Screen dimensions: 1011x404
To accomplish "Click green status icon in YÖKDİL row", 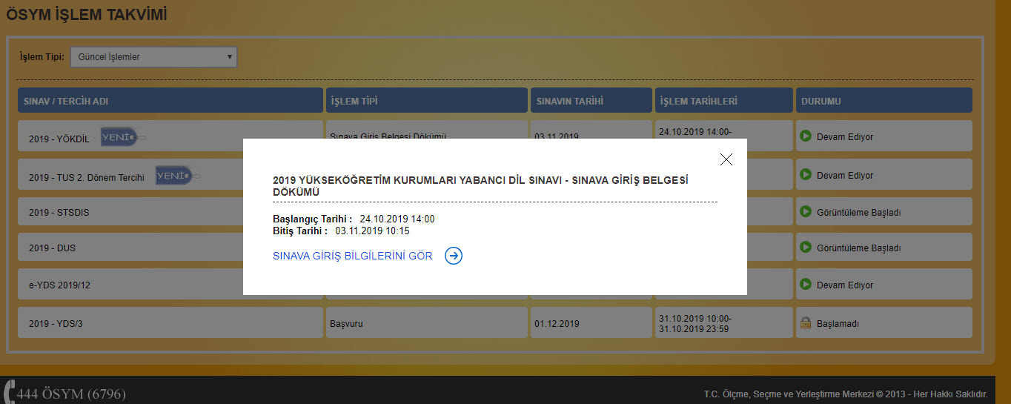I will pos(806,136).
